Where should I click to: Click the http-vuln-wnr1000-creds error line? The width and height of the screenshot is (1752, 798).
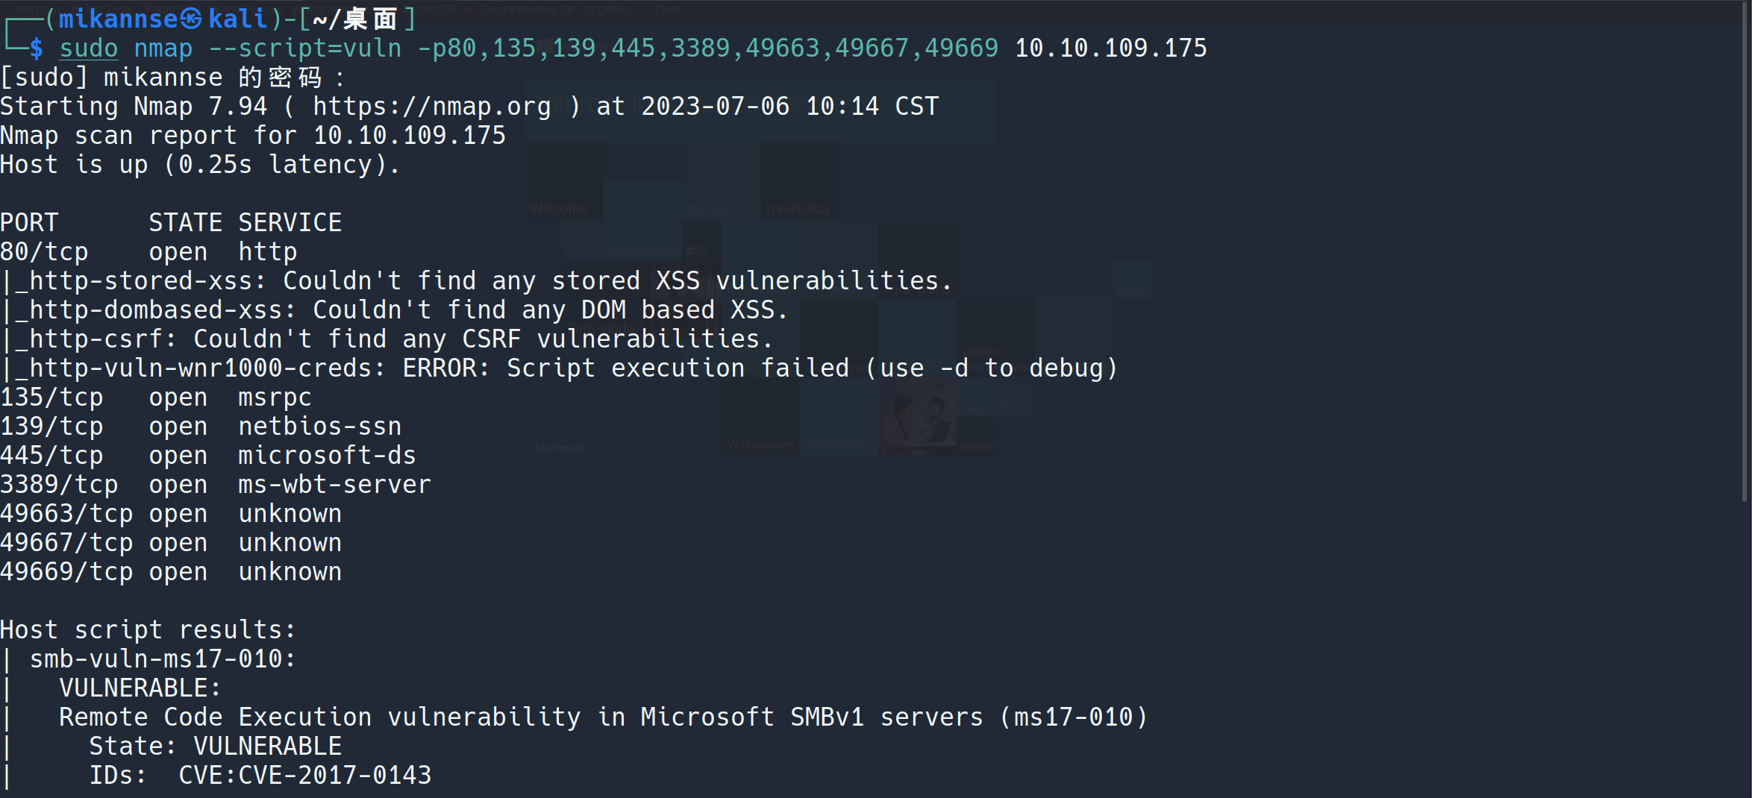pos(560,368)
